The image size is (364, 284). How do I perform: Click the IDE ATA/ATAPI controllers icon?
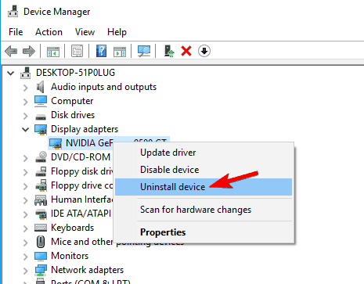[x=41, y=214]
